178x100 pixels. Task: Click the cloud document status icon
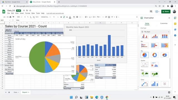(x=30, y=11)
